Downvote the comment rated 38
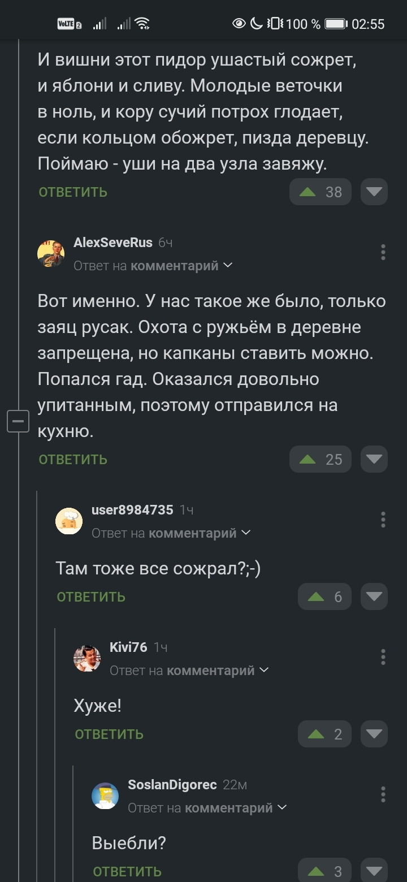The width and height of the screenshot is (407, 882). tap(374, 192)
